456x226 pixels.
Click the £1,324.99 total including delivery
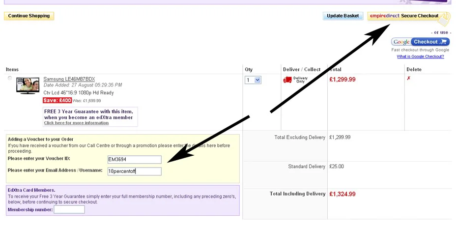click(x=342, y=194)
